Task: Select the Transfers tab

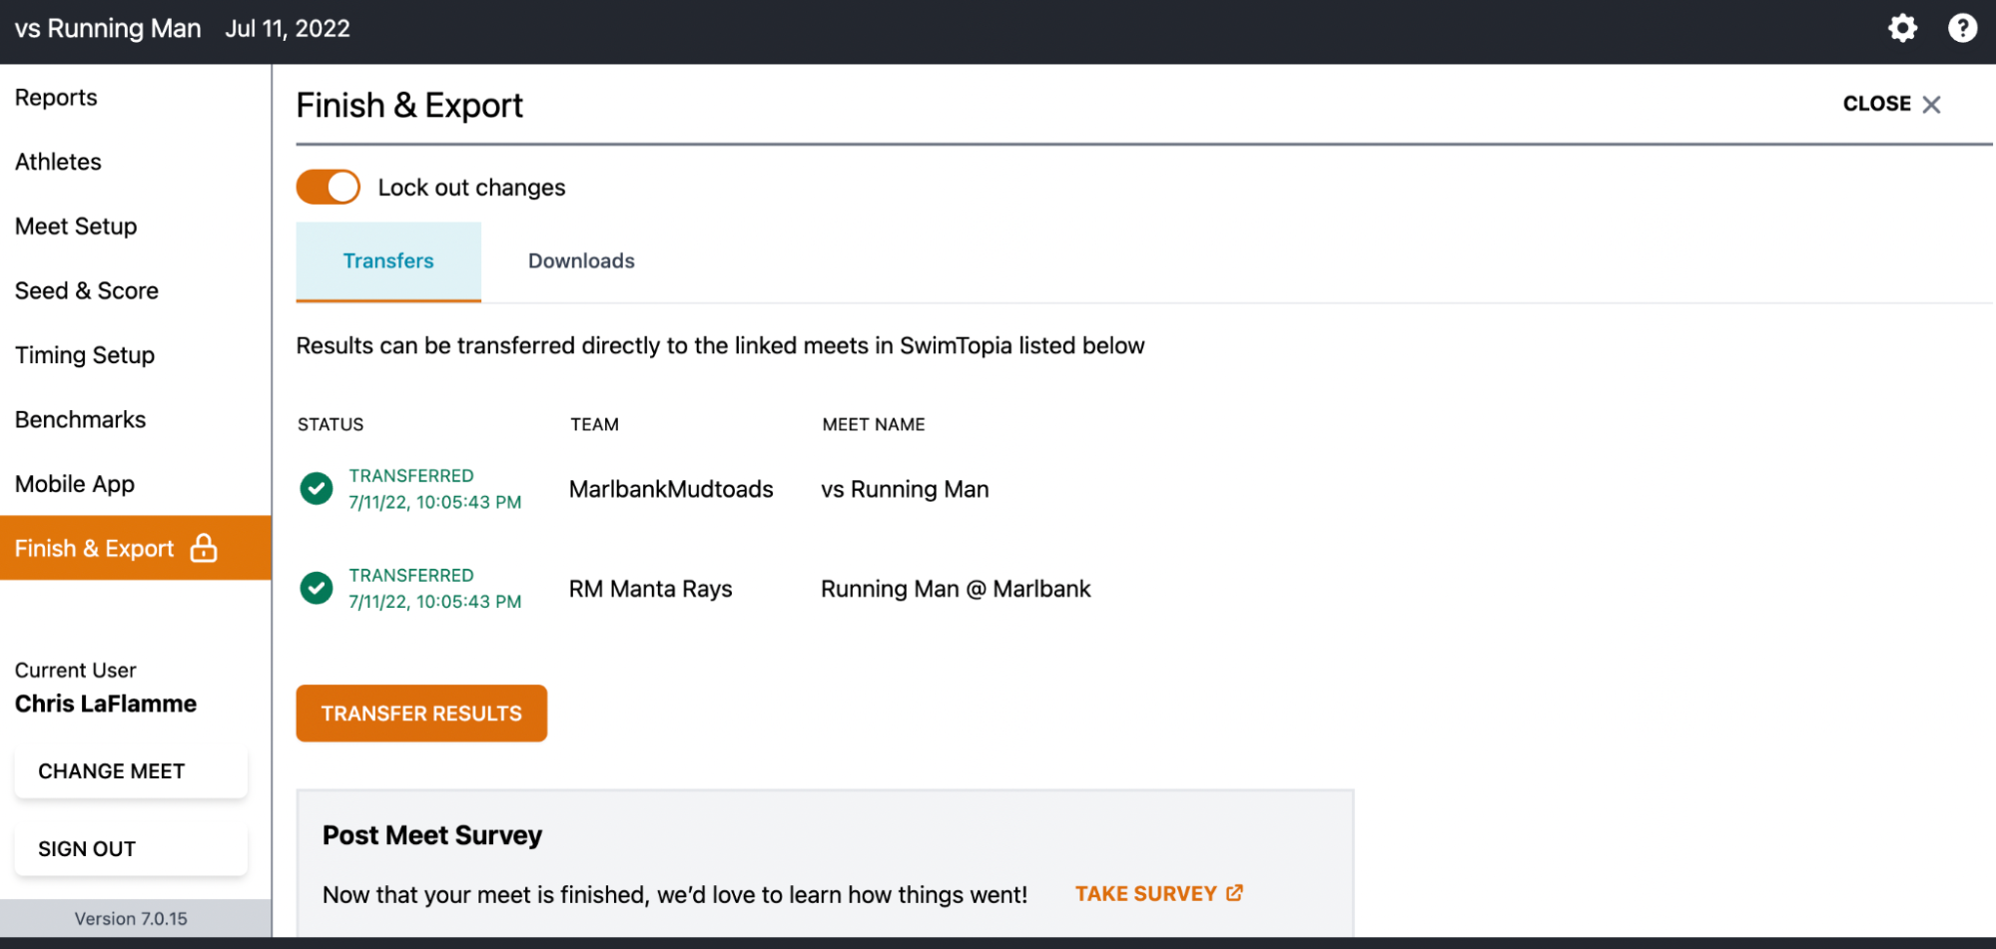Action: (388, 261)
